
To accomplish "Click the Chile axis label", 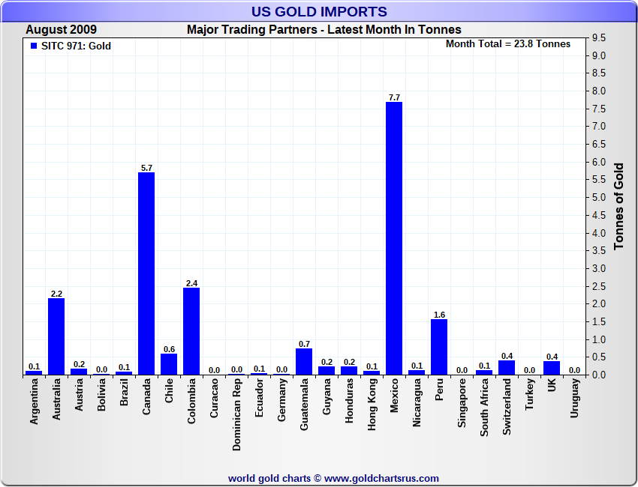I will 170,390.
